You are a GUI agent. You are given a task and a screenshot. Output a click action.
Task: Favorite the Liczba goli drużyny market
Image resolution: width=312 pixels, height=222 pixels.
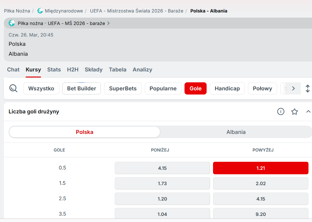pos(294,111)
